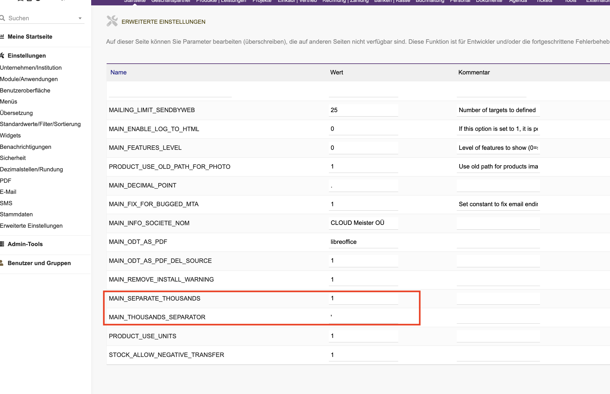Open PDF settings
The width and height of the screenshot is (610, 394).
click(5, 181)
